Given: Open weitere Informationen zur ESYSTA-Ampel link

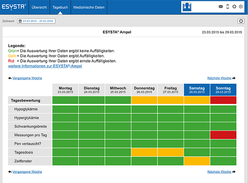Looking at the screenshot, I should tap(45, 66).
